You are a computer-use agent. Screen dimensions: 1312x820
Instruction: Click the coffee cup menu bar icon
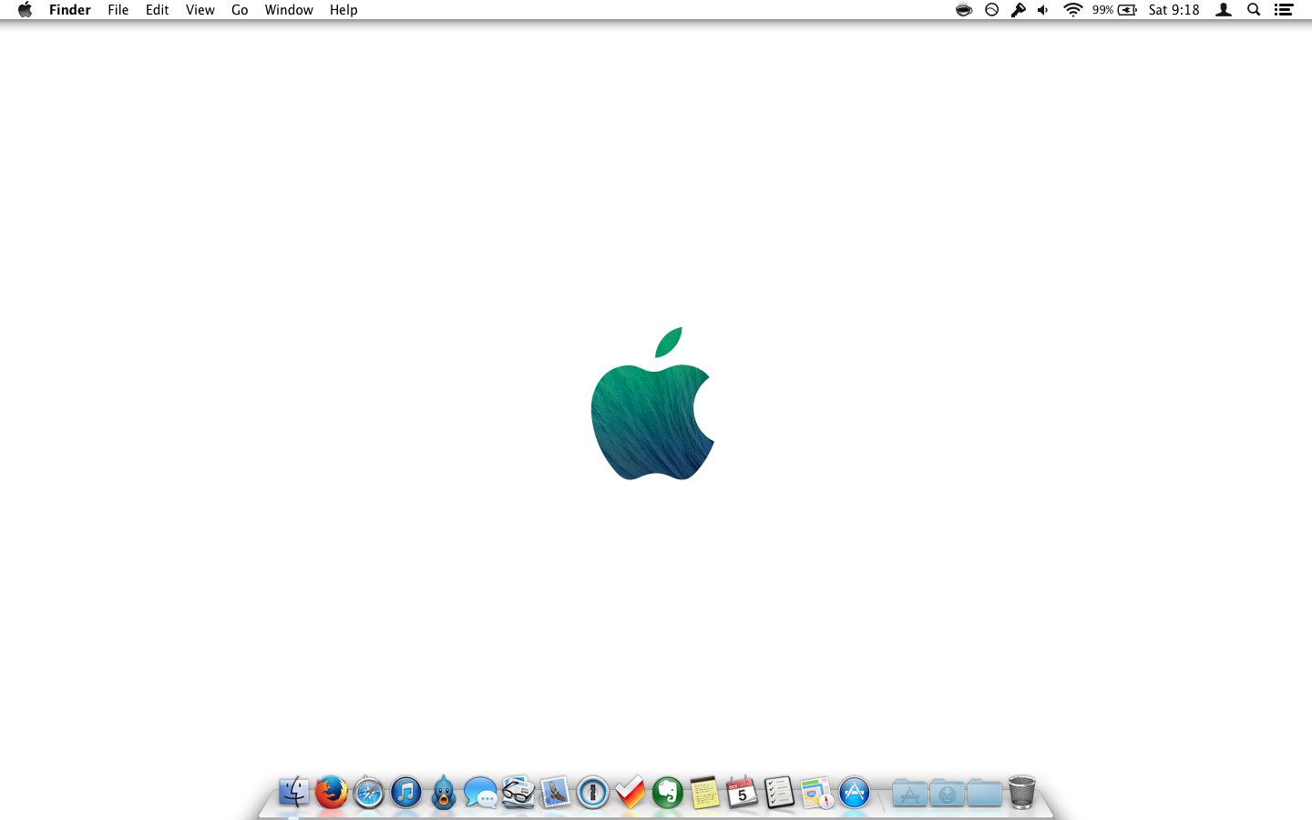964,10
